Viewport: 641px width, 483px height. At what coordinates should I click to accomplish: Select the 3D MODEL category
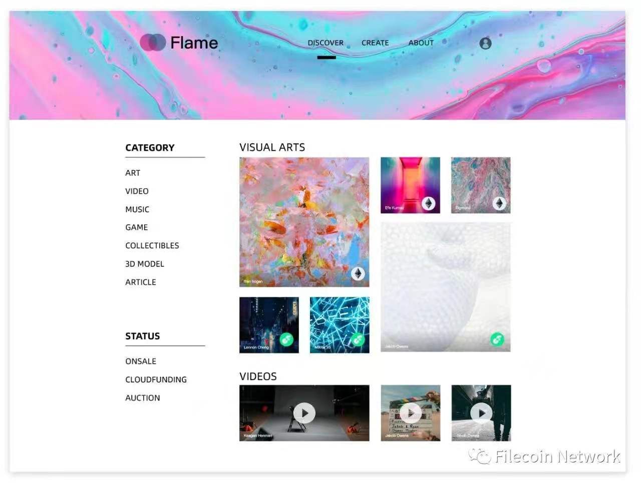145,264
